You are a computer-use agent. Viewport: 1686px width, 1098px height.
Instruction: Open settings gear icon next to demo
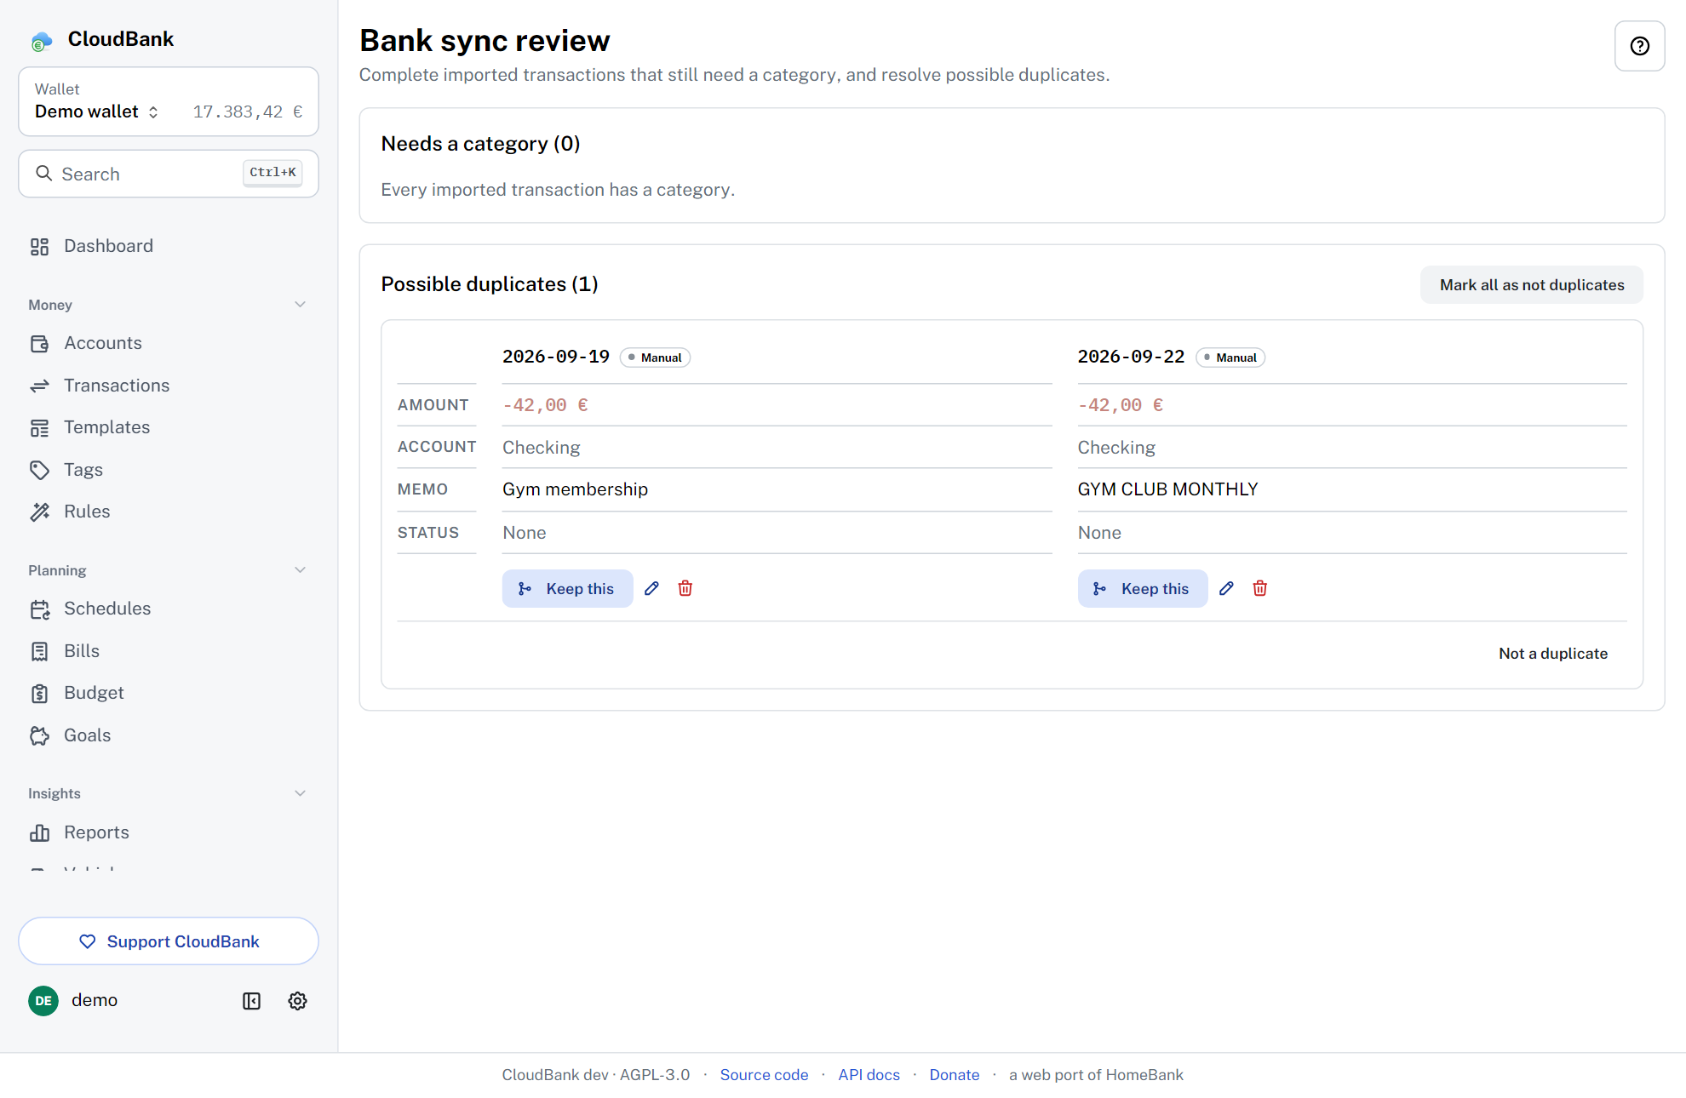(297, 1001)
